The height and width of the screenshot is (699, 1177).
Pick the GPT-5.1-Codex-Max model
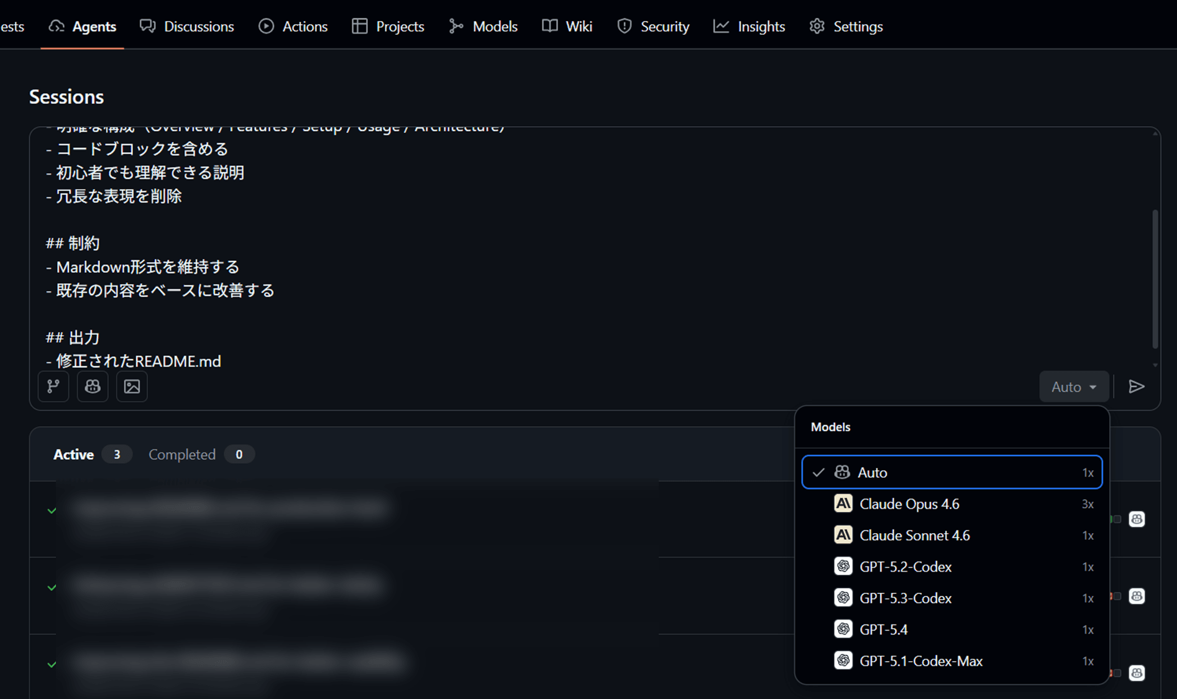click(952, 660)
